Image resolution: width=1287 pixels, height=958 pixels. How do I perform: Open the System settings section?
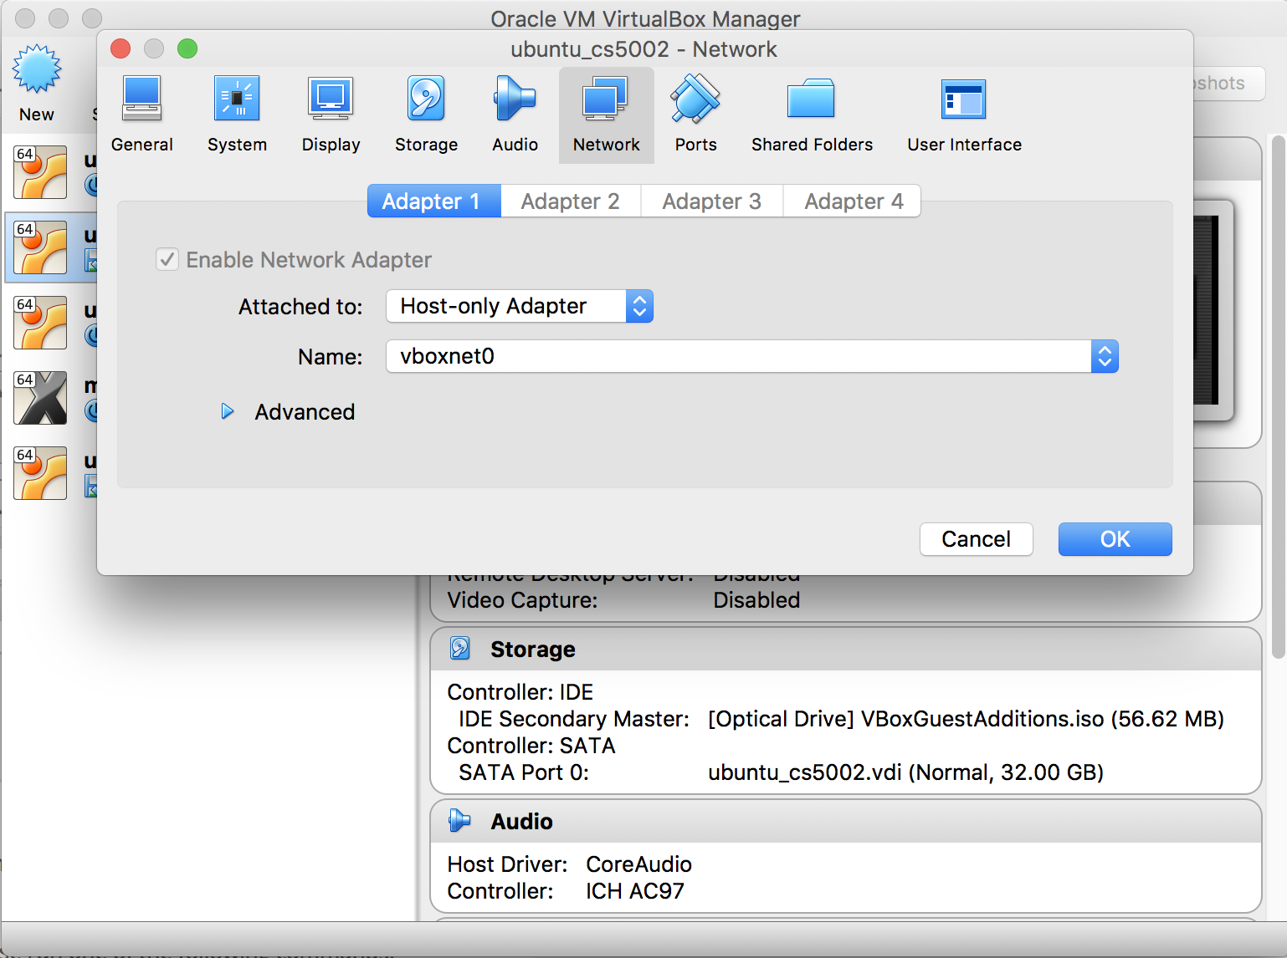pyautogui.click(x=237, y=115)
